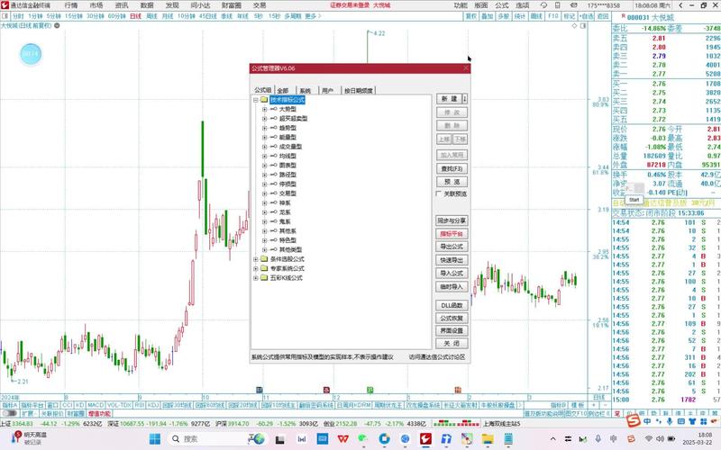This screenshot has height=450, width=721.
Task: Switch to the 用户 tab
Action: (x=327, y=91)
